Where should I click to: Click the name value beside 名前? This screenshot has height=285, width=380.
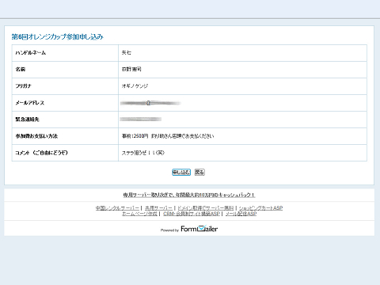coord(131,70)
